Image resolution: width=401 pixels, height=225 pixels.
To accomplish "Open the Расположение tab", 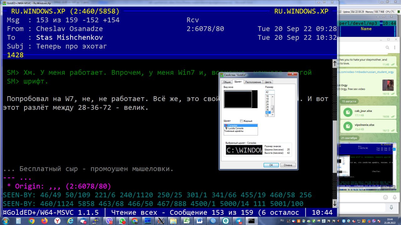I will [253, 82].
